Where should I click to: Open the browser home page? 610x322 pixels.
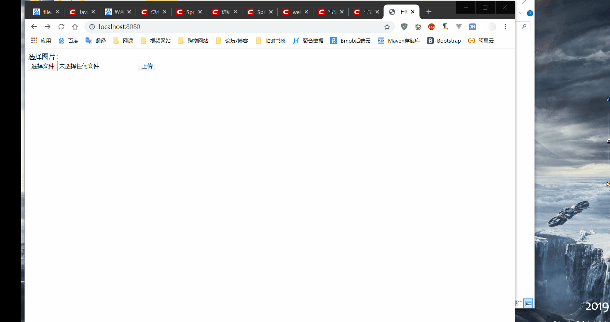click(75, 27)
